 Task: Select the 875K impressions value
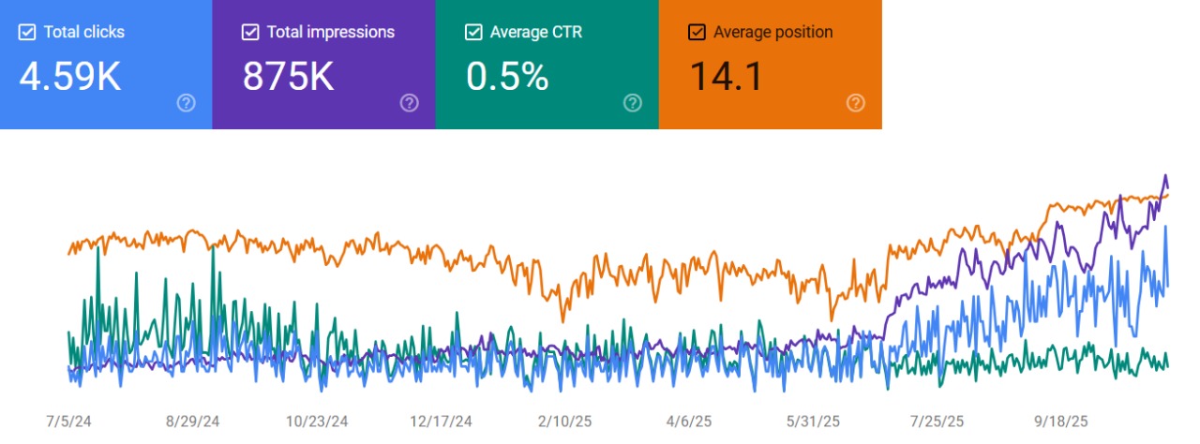pos(288,77)
